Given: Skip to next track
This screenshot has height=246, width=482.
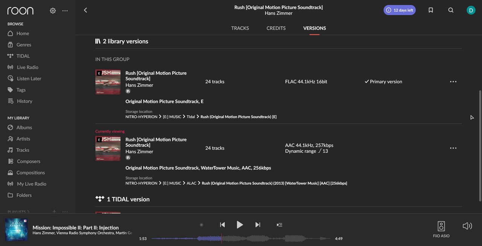Looking at the screenshot, I should tap(258, 225).
